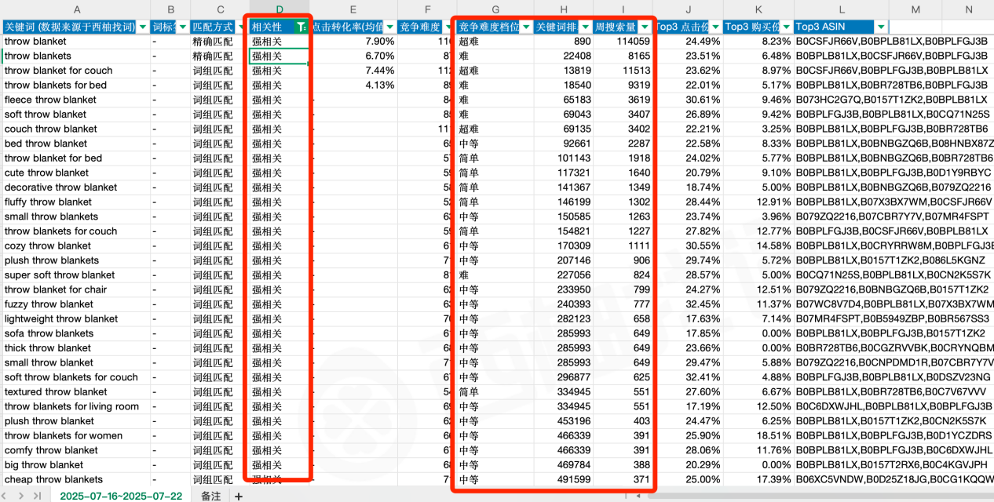This screenshot has height=502, width=994.
Task: Select entire column N header
Action: [x=968, y=9]
